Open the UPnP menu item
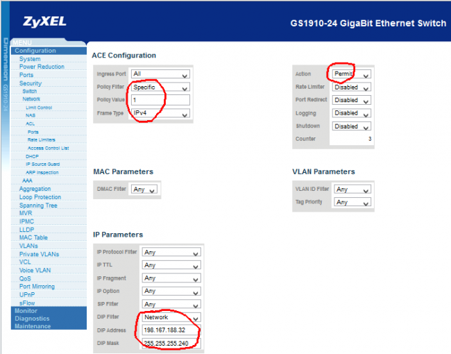Image resolution: width=451 pixels, height=354 pixels. tap(27, 295)
